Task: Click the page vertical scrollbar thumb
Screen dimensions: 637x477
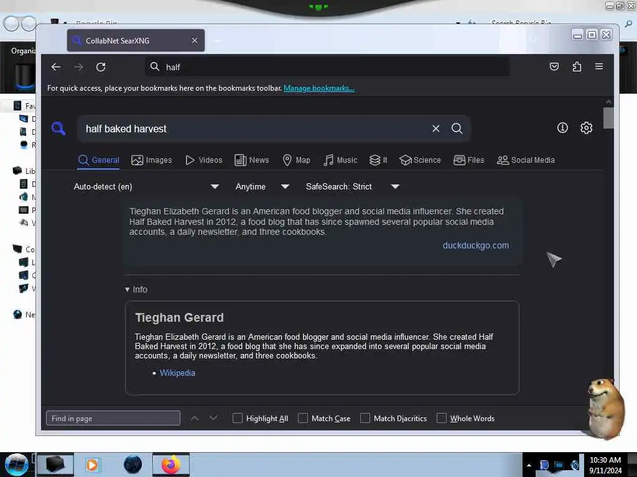Action: click(608, 118)
